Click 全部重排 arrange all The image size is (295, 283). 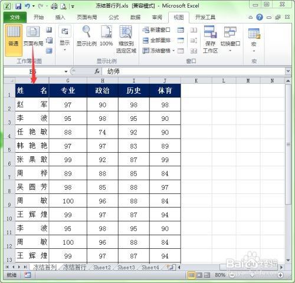pyautogui.click(x=156, y=41)
